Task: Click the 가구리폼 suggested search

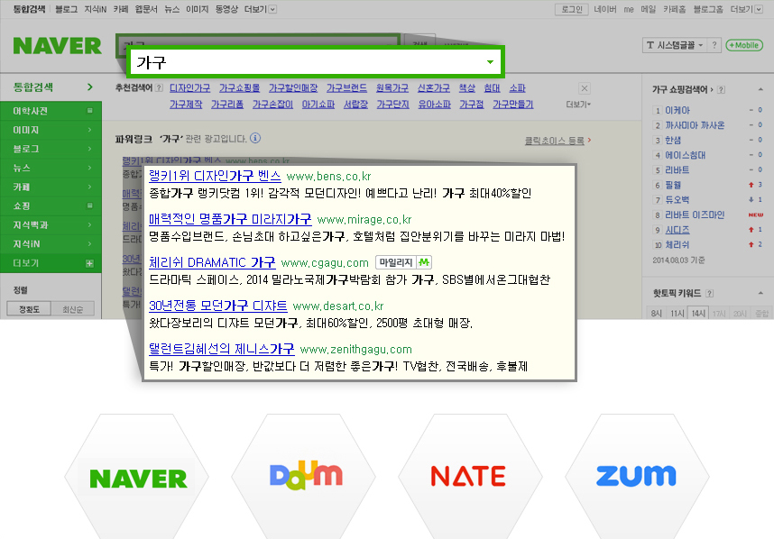Action: 227,105
